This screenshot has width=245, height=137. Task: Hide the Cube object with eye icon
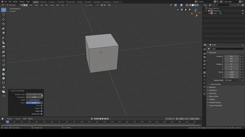tap(243, 13)
